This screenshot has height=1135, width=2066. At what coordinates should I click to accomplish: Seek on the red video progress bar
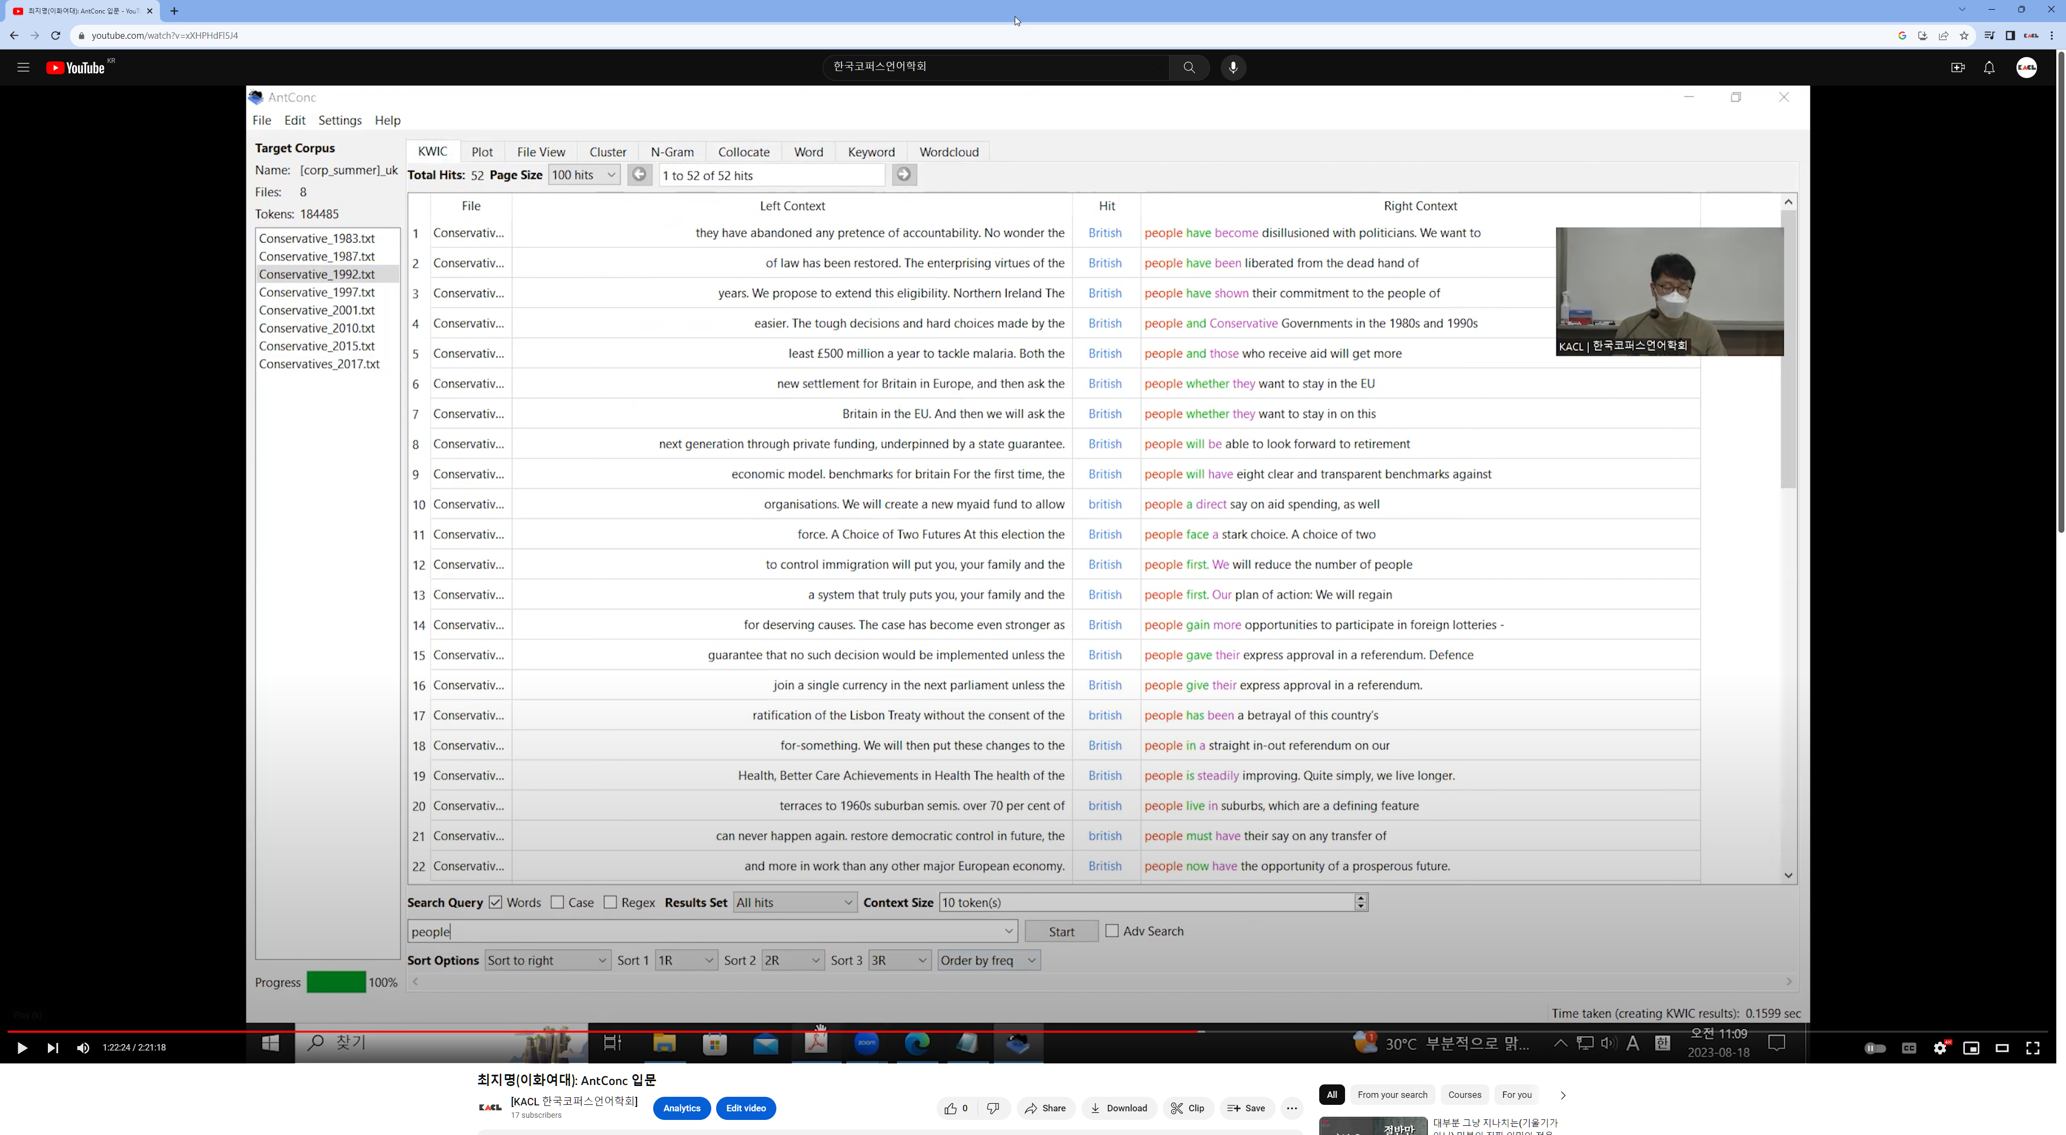[x=1028, y=1031]
